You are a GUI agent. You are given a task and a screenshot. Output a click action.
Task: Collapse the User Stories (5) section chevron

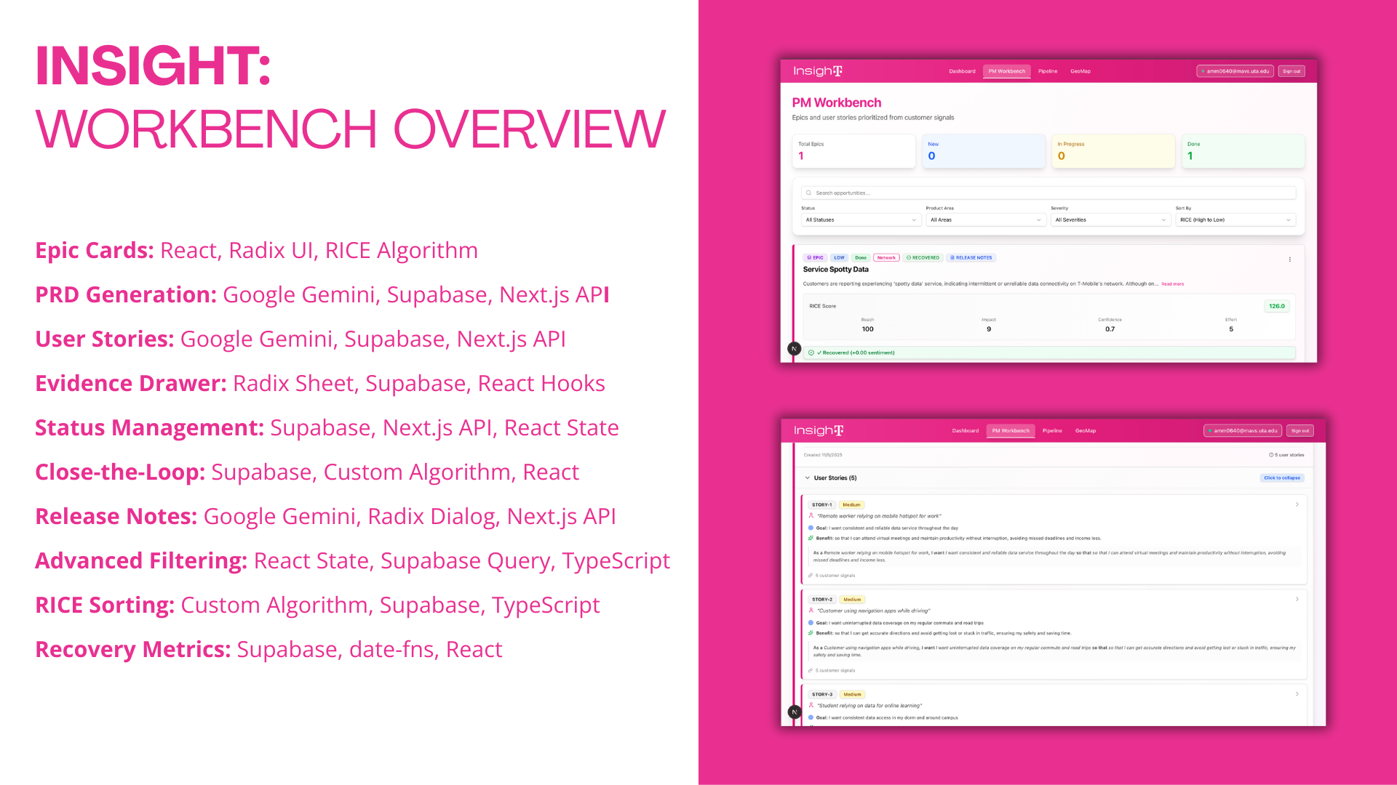(x=807, y=478)
